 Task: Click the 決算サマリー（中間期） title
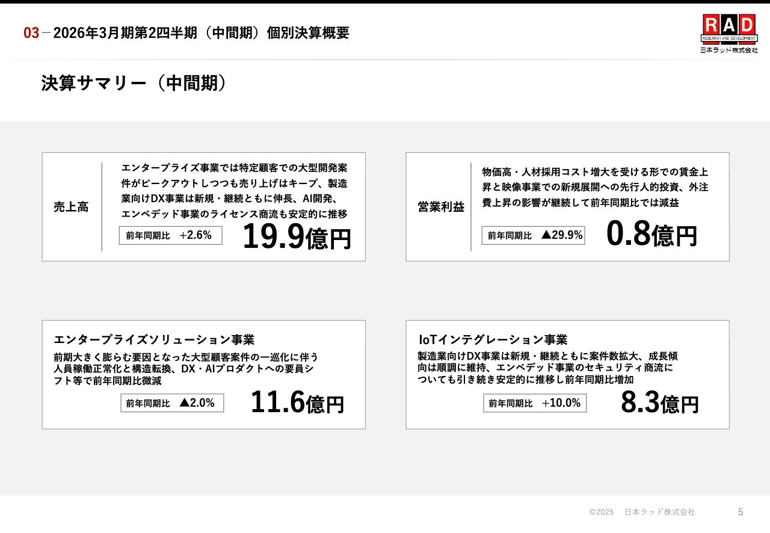coord(134,83)
